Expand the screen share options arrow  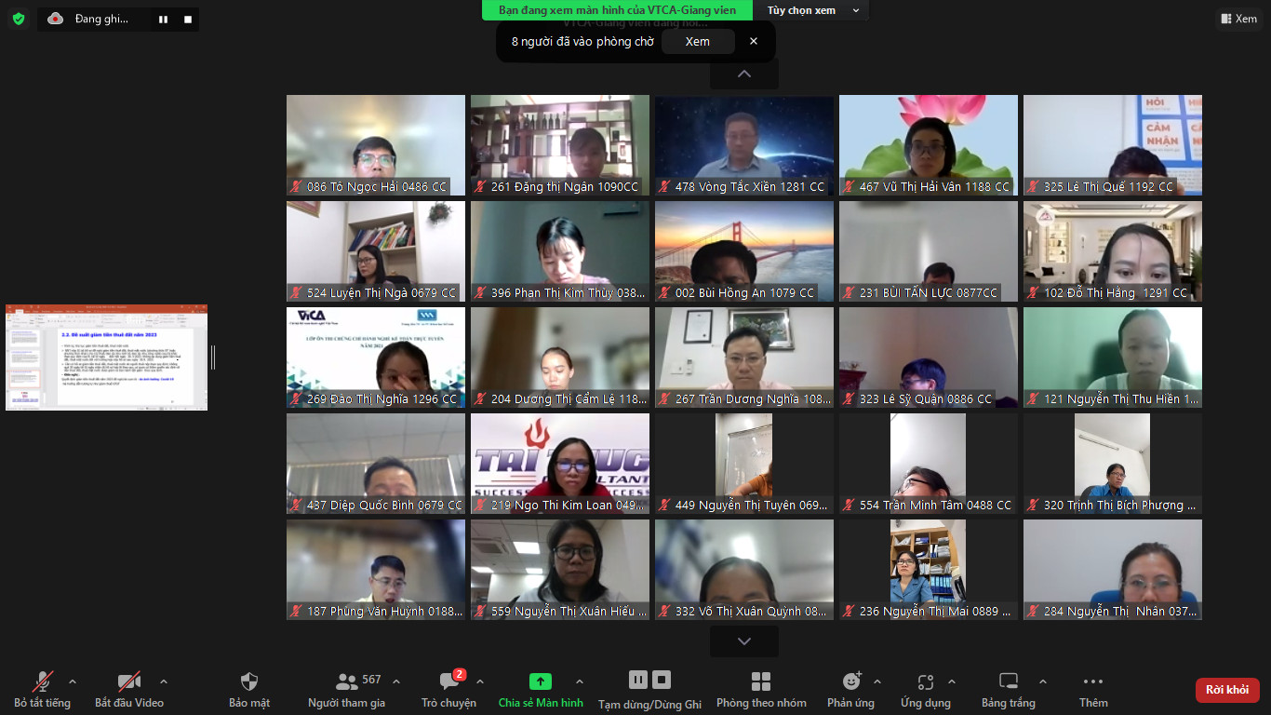pos(580,681)
